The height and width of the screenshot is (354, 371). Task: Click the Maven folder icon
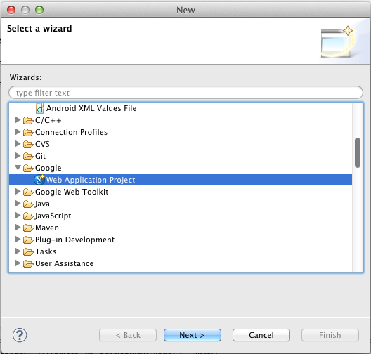click(x=28, y=228)
